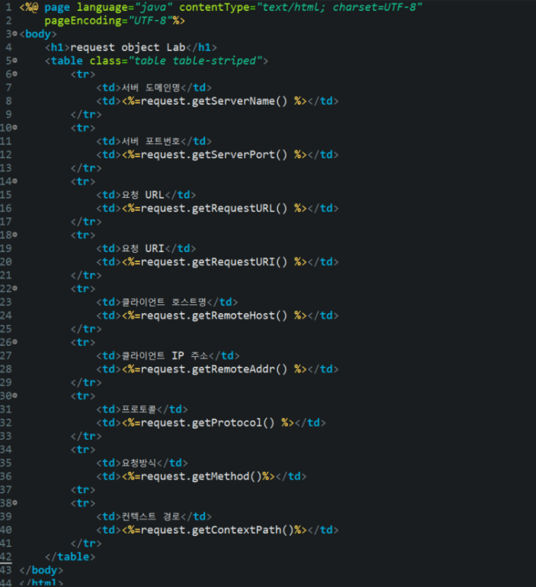This screenshot has width=536, height=587.
Task: Collapse the tr fold marker on line 26
Action: click(x=15, y=342)
